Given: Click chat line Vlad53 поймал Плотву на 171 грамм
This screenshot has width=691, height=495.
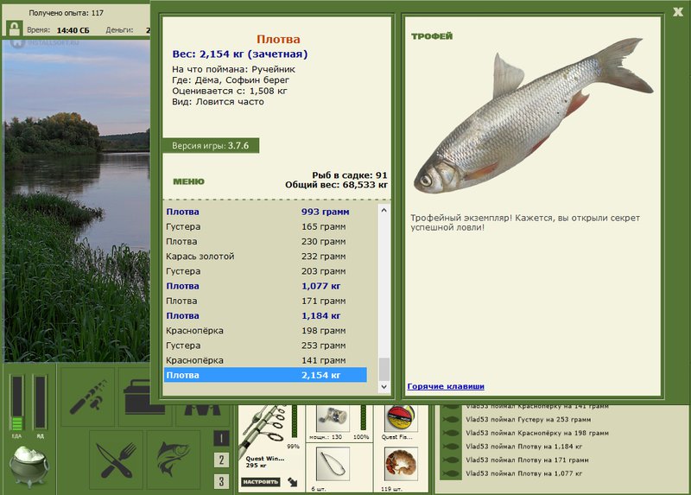Looking at the screenshot, I should [x=527, y=460].
